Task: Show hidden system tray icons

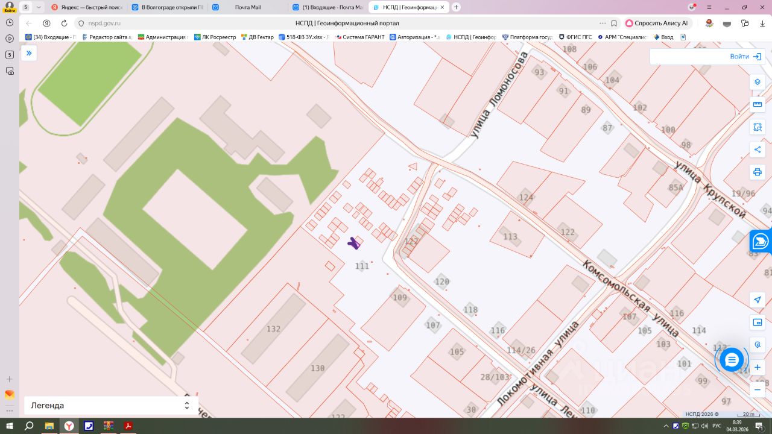Action: (666, 426)
